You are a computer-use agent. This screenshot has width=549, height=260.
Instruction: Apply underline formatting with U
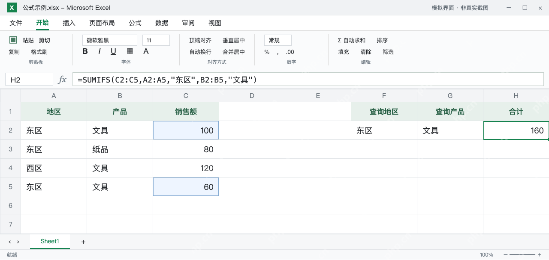[x=113, y=51]
